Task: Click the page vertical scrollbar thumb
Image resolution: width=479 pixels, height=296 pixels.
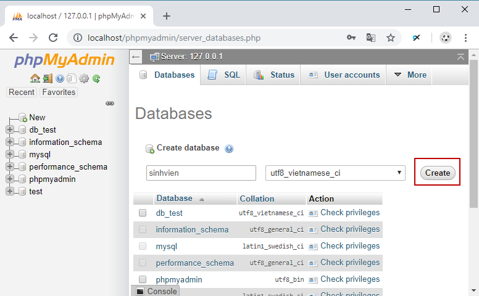Action: point(473,134)
